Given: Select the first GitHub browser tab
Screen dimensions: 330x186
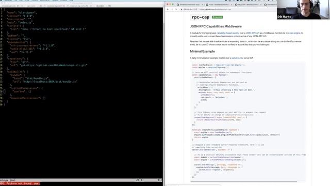Looking at the screenshot, I should click(190, 5).
